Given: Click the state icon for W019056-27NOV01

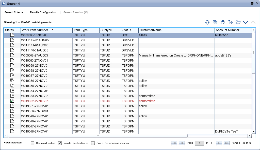Looking at the screenshot, I should (12, 81).
